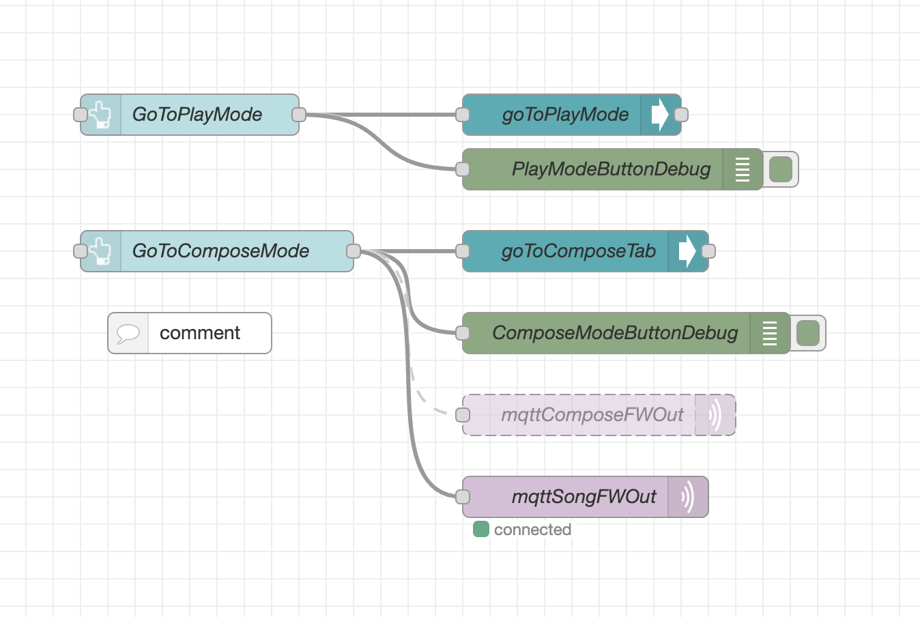Click the ComposeModeButtonDebug list icon
Image resolution: width=920 pixels, height=617 pixels.
click(x=770, y=333)
